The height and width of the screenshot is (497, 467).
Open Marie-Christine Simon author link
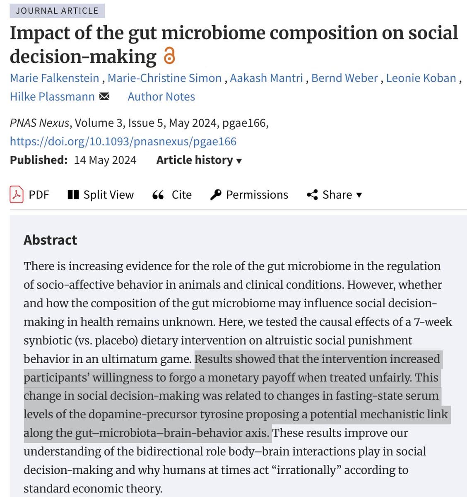point(164,78)
